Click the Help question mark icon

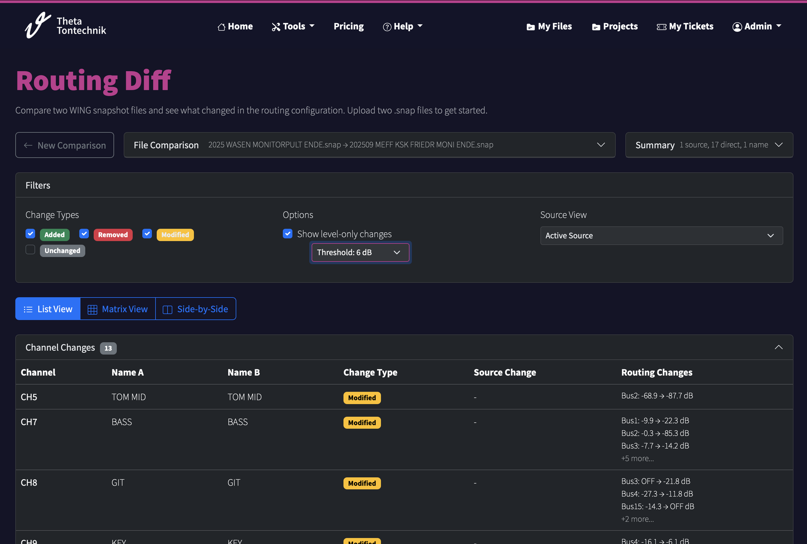pyautogui.click(x=387, y=27)
